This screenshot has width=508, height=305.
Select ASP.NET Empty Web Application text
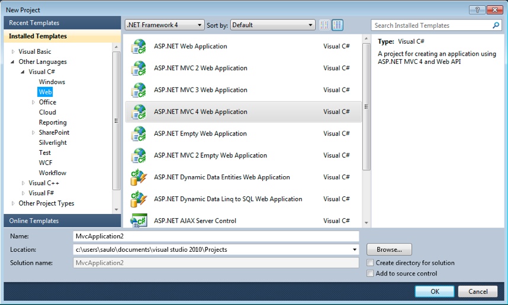(200, 134)
